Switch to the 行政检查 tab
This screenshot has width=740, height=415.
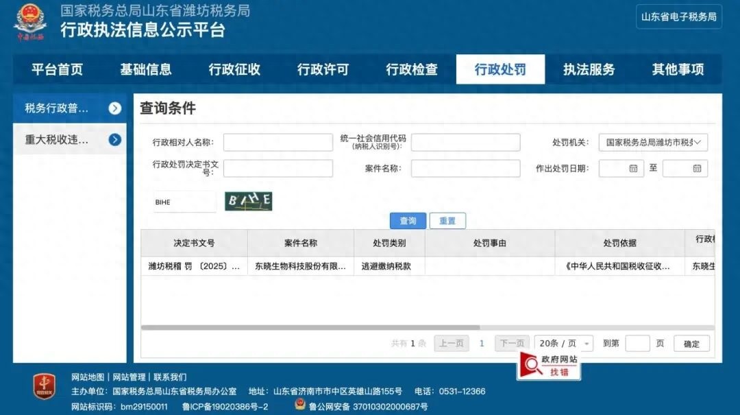412,69
